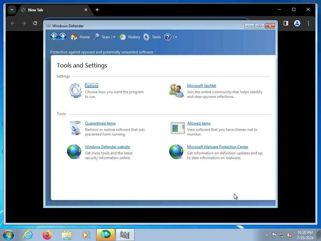
Task: Click the SpyNet people icon
Action: click(176, 90)
